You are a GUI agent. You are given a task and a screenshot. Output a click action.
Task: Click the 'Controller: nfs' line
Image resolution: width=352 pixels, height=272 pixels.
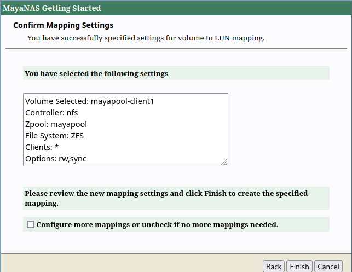(x=51, y=113)
